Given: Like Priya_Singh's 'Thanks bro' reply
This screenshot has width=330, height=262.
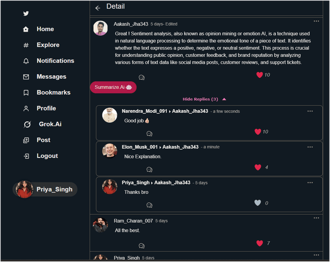Looking at the screenshot, I should (x=258, y=203).
